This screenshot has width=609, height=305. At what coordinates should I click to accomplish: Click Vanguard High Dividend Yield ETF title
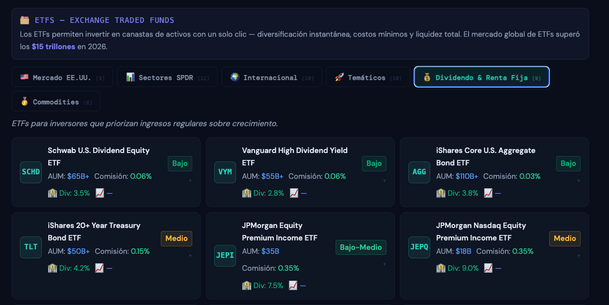tap(295, 156)
